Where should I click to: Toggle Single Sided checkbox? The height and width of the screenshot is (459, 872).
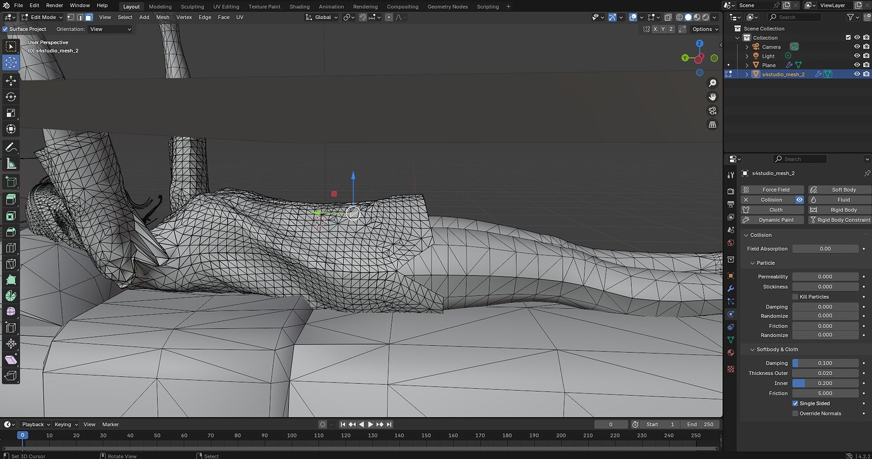(796, 403)
